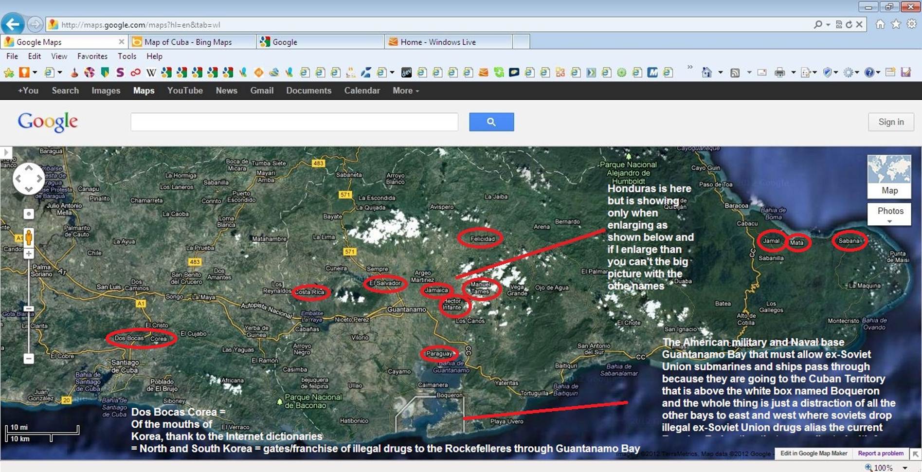This screenshot has width=922, height=472.
Task: Click the command bar home icon
Action: 707,73
